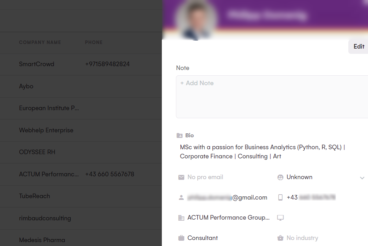Select the SmartCrowd company row

(x=36, y=64)
